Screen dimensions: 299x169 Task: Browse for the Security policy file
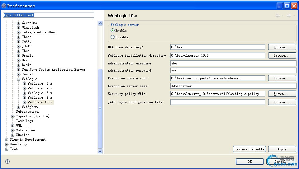coord(282,94)
